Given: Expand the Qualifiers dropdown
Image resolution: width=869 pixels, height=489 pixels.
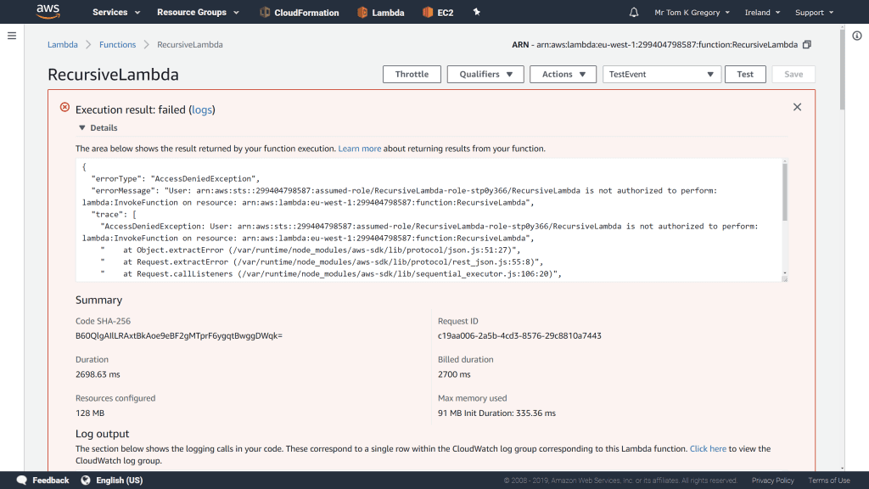Looking at the screenshot, I should 485,74.
